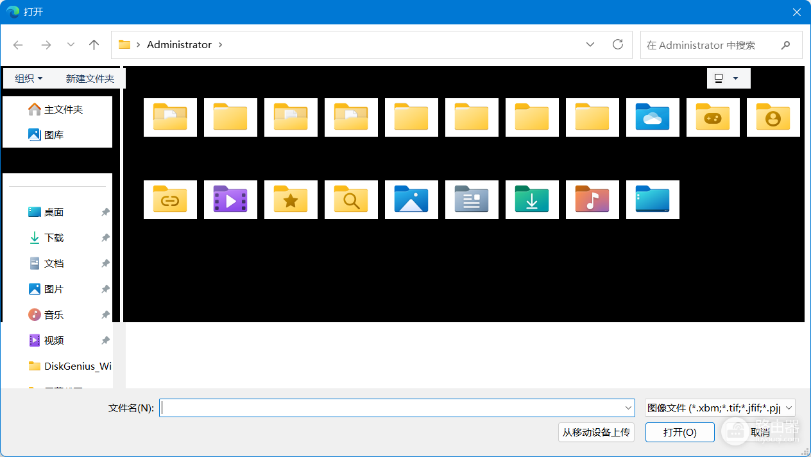This screenshot has width=811, height=457.
Task: Open the purple Videos folder thumbnail
Action: (230, 200)
